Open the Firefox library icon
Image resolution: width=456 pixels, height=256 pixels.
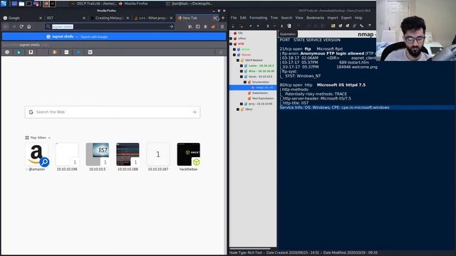tap(190, 26)
